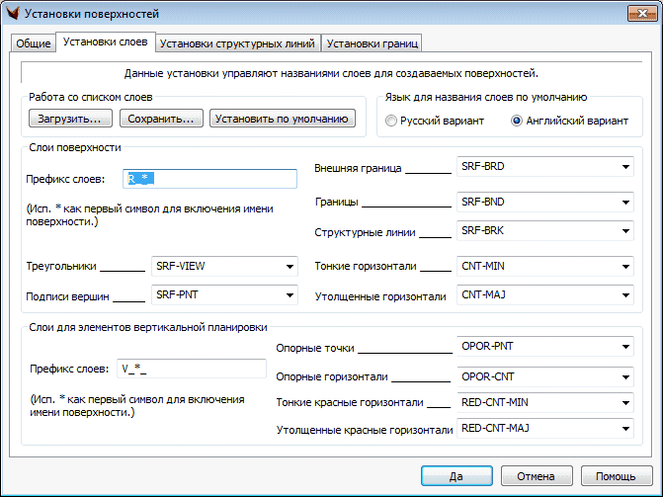This screenshot has height=497, width=663.
Task: Focus the V_*_ prefix input field
Action: (191, 369)
